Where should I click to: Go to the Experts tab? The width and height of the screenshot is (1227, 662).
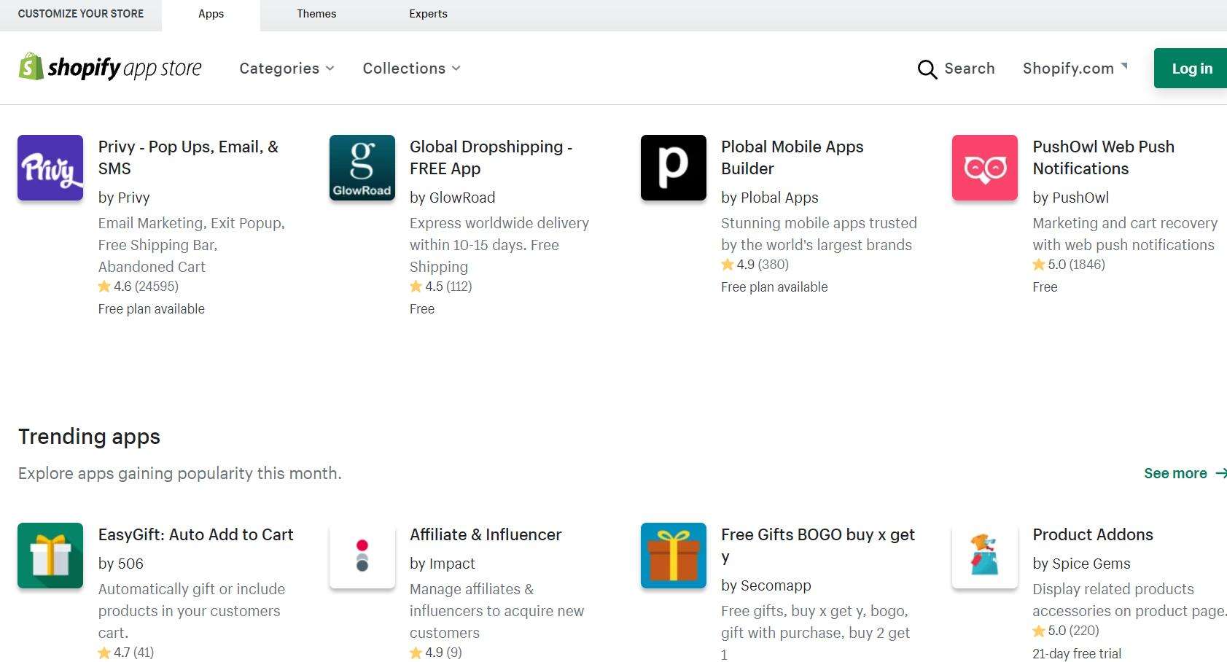[x=428, y=14]
